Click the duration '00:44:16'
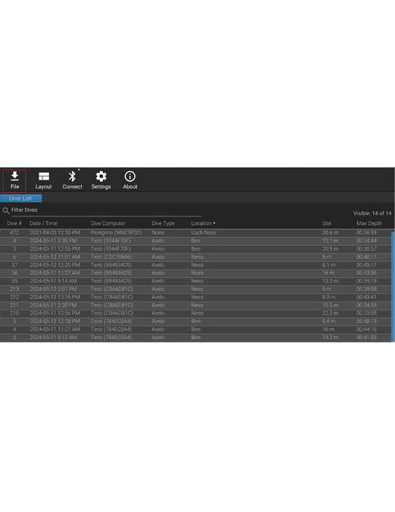Screen dimensions: 395x512 click(x=366, y=329)
